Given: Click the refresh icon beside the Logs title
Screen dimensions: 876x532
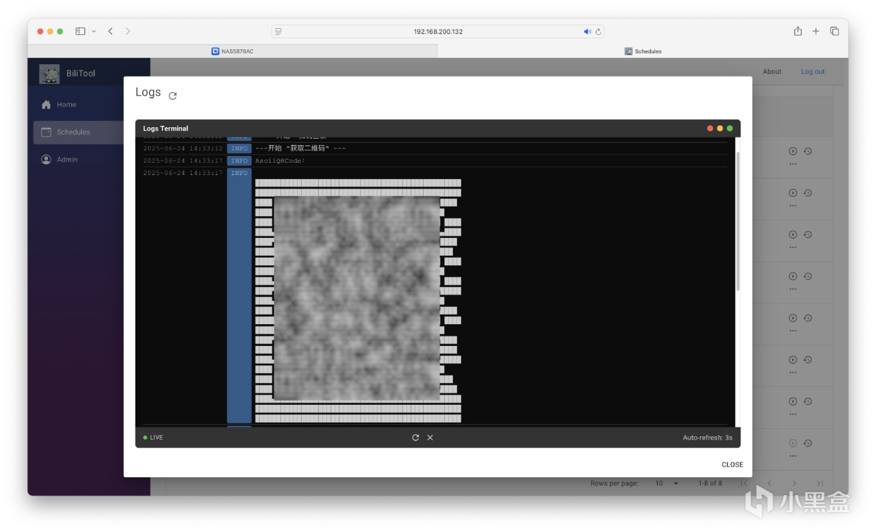Looking at the screenshot, I should click(172, 96).
